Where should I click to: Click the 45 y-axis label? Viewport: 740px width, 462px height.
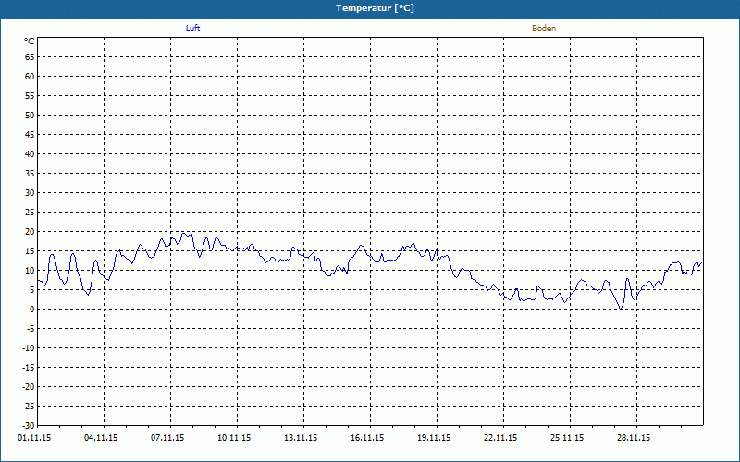[x=30, y=134]
